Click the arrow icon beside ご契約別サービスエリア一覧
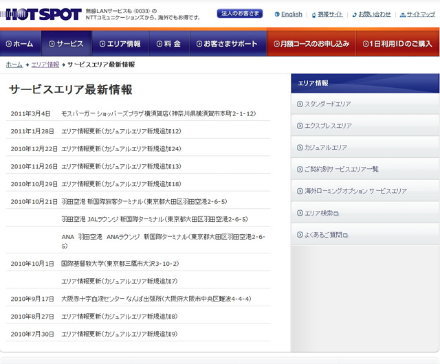The width and height of the screenshot is (440, 364). (300, 170)
